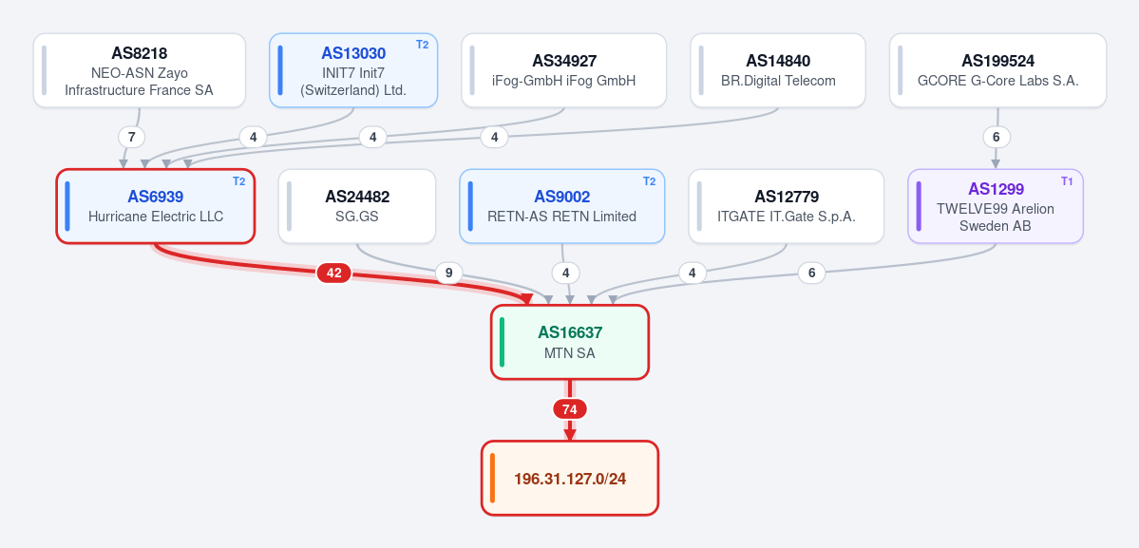Viewport: 1139px width, 548px height.
Task: Click the AS24482 SG.GS node
Action: (x=356, y=206)
